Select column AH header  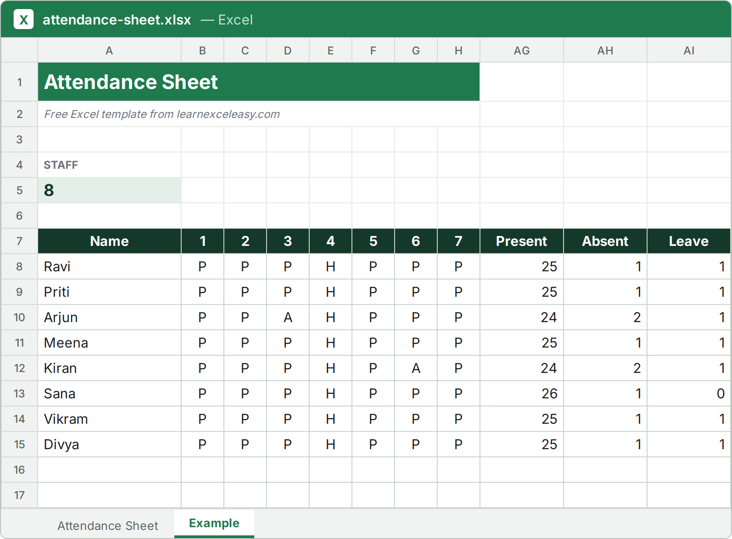point(605,50)
